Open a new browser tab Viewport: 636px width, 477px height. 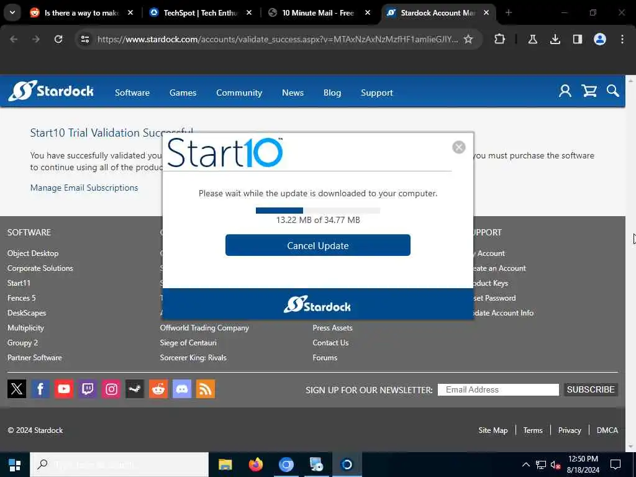click(x=508, y=12)
